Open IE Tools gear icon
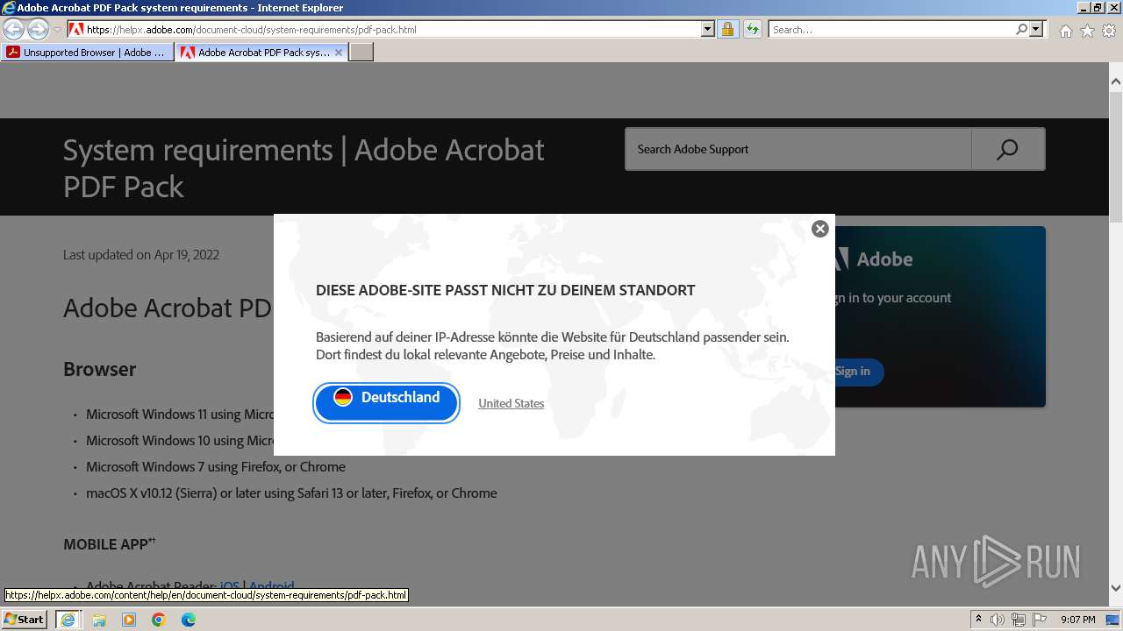 [x=1109, y=31]
